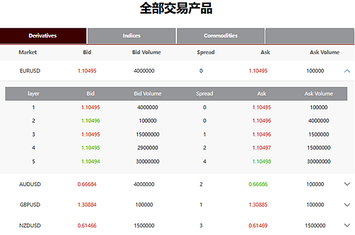Click the top Ask Volume column header

click(324, 52)
